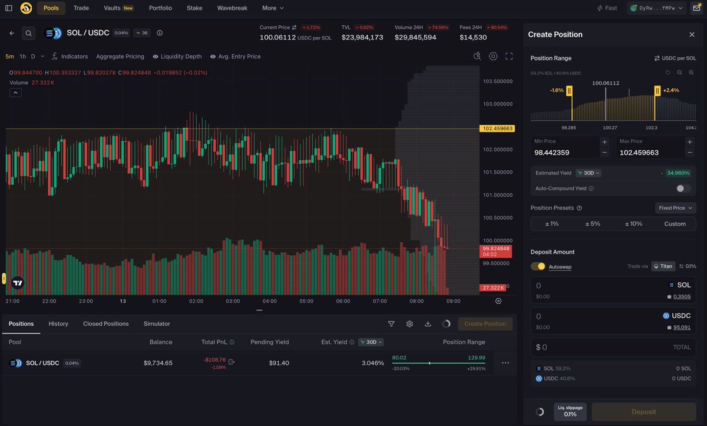Go back with the left arrow
This screenshot has width=707, height=426.
(x=12, y=33)
